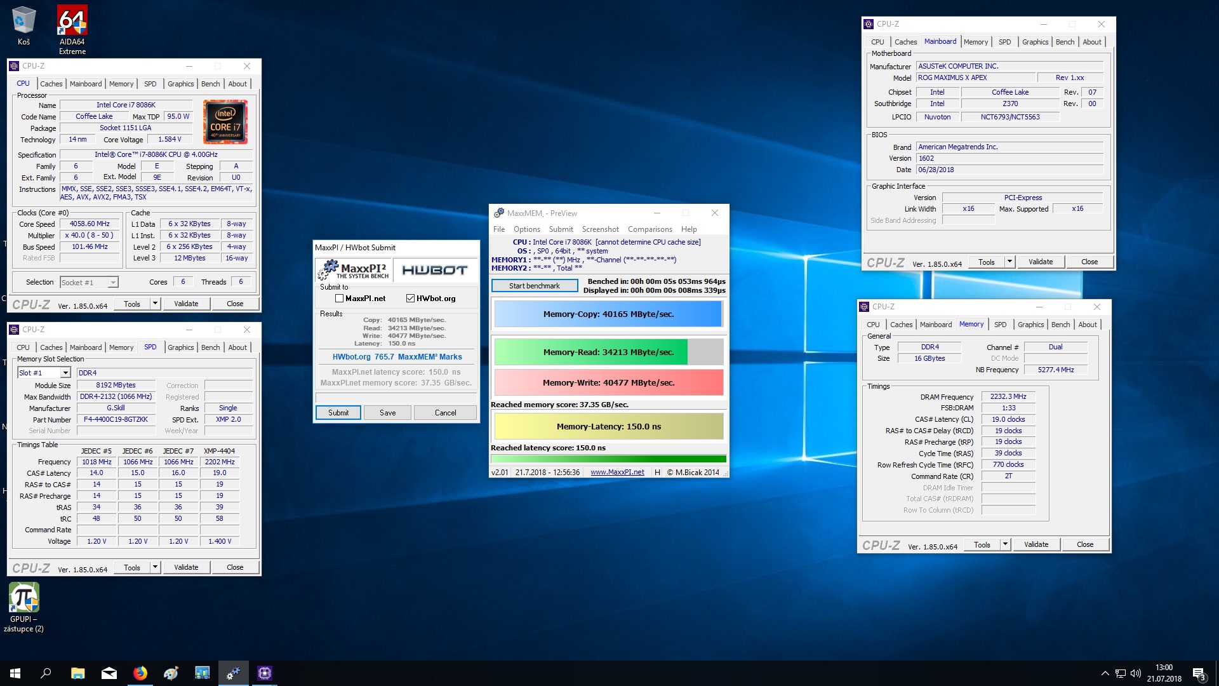Open the action center notifications icon
The width and height of the screenshot is (1219, 686).
click(1199, 673)
